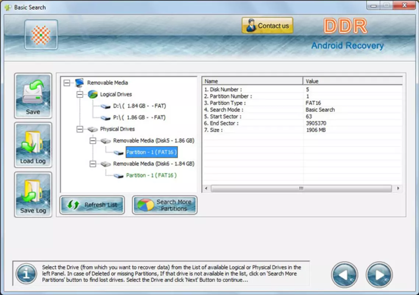Viewport: 419px width, 295px height.
Task: Click the Save drive icon button
Action: 33,96
